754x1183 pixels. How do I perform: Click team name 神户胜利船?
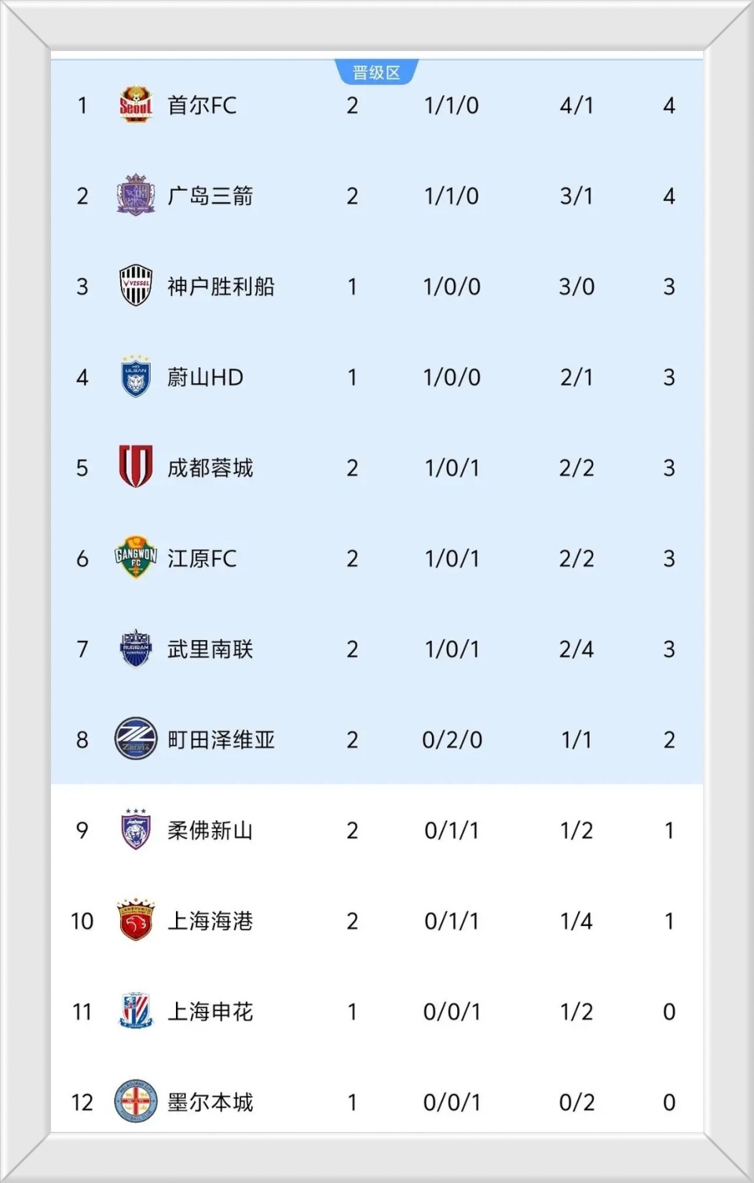221,286
